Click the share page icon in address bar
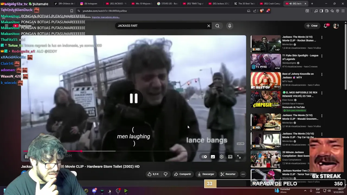Screen dimensions: 347x195 coord(255,11)
